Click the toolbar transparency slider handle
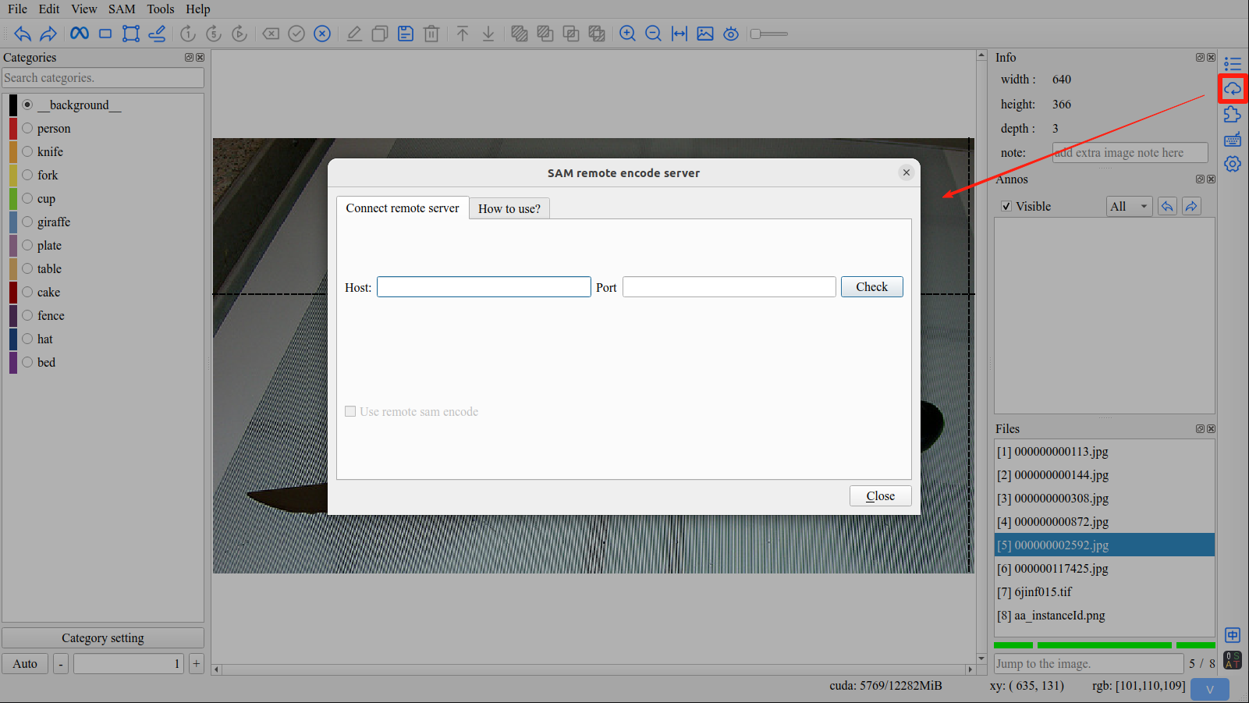Viewport: 1249px width, 703px height. (755, 34)
